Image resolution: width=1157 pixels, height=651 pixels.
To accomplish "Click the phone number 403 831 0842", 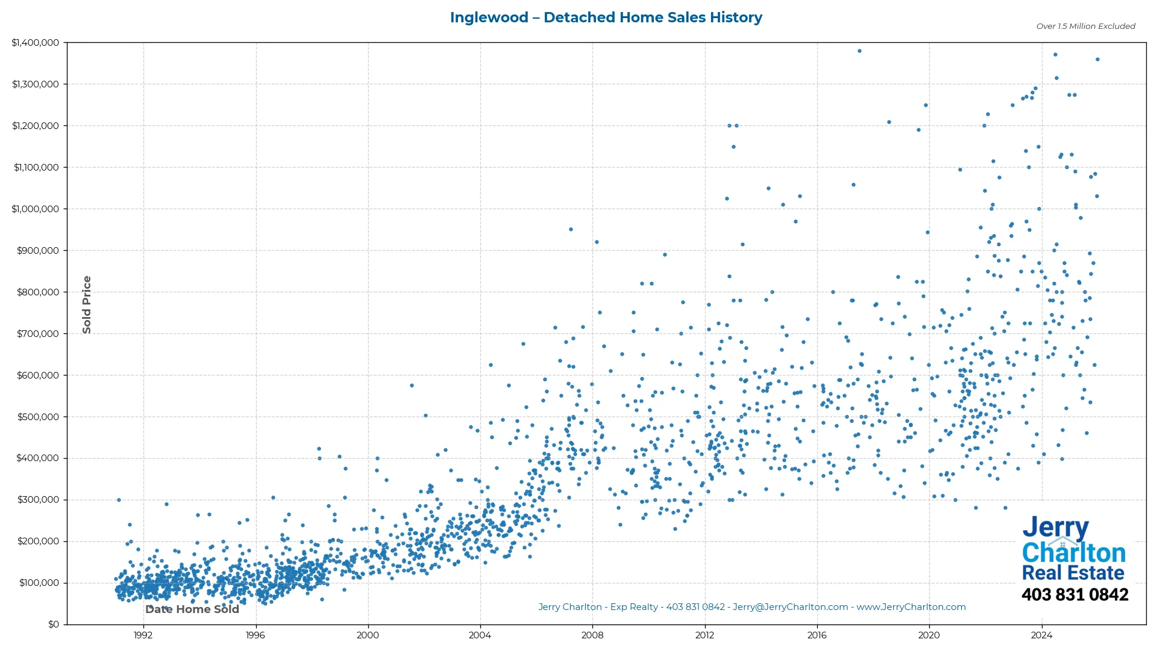I will tap(1076, 594).
